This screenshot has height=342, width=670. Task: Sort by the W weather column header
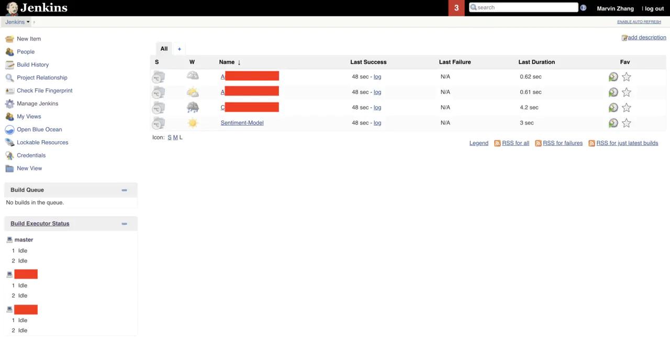coord(192,62)
